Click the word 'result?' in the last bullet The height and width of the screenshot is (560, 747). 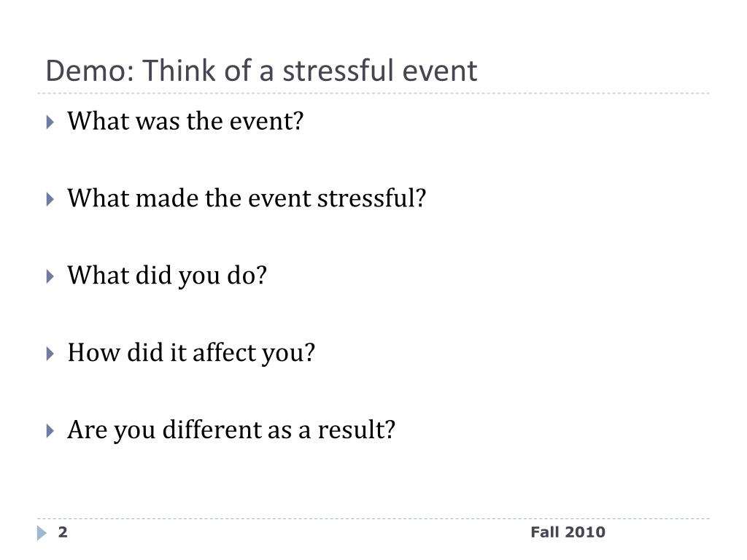tap(356, 429)
